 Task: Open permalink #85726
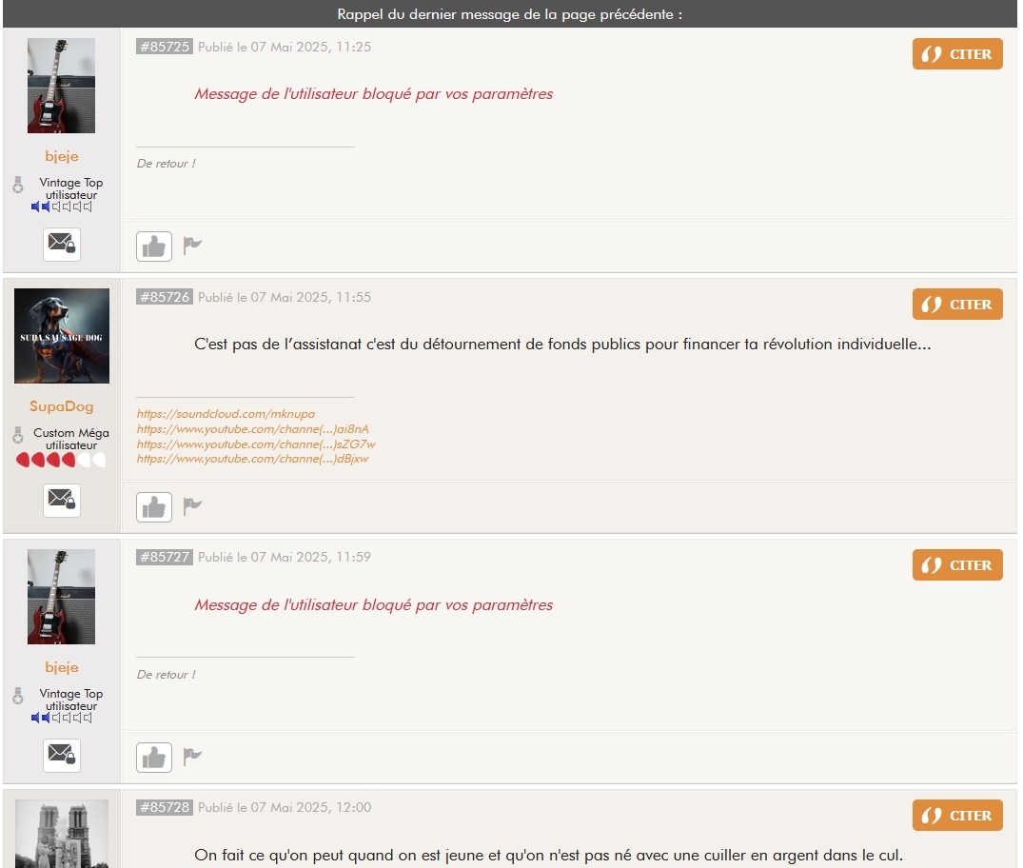[x=165, y=297]
